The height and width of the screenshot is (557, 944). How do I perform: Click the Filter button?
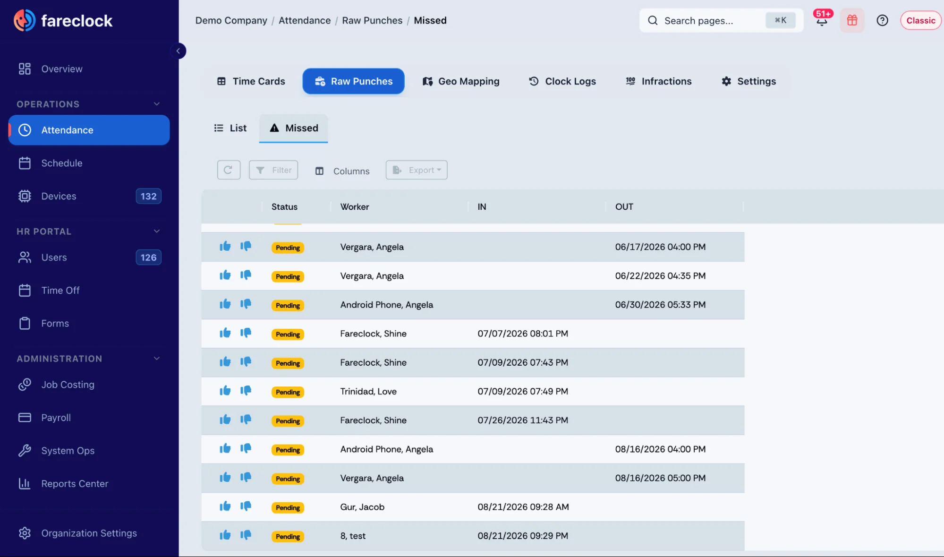(x=273, y=170)
